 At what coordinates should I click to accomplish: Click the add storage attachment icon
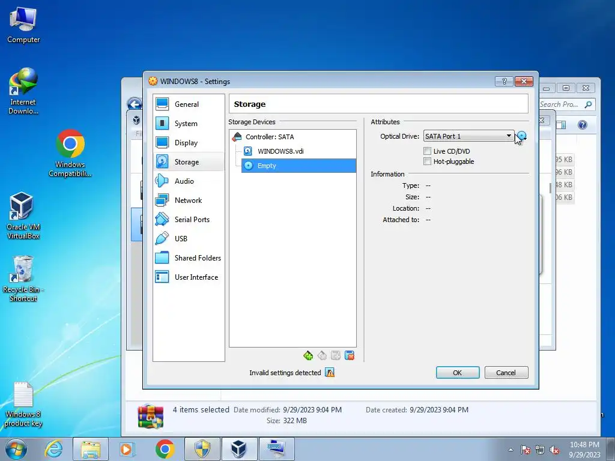click(x=336, y=355)
